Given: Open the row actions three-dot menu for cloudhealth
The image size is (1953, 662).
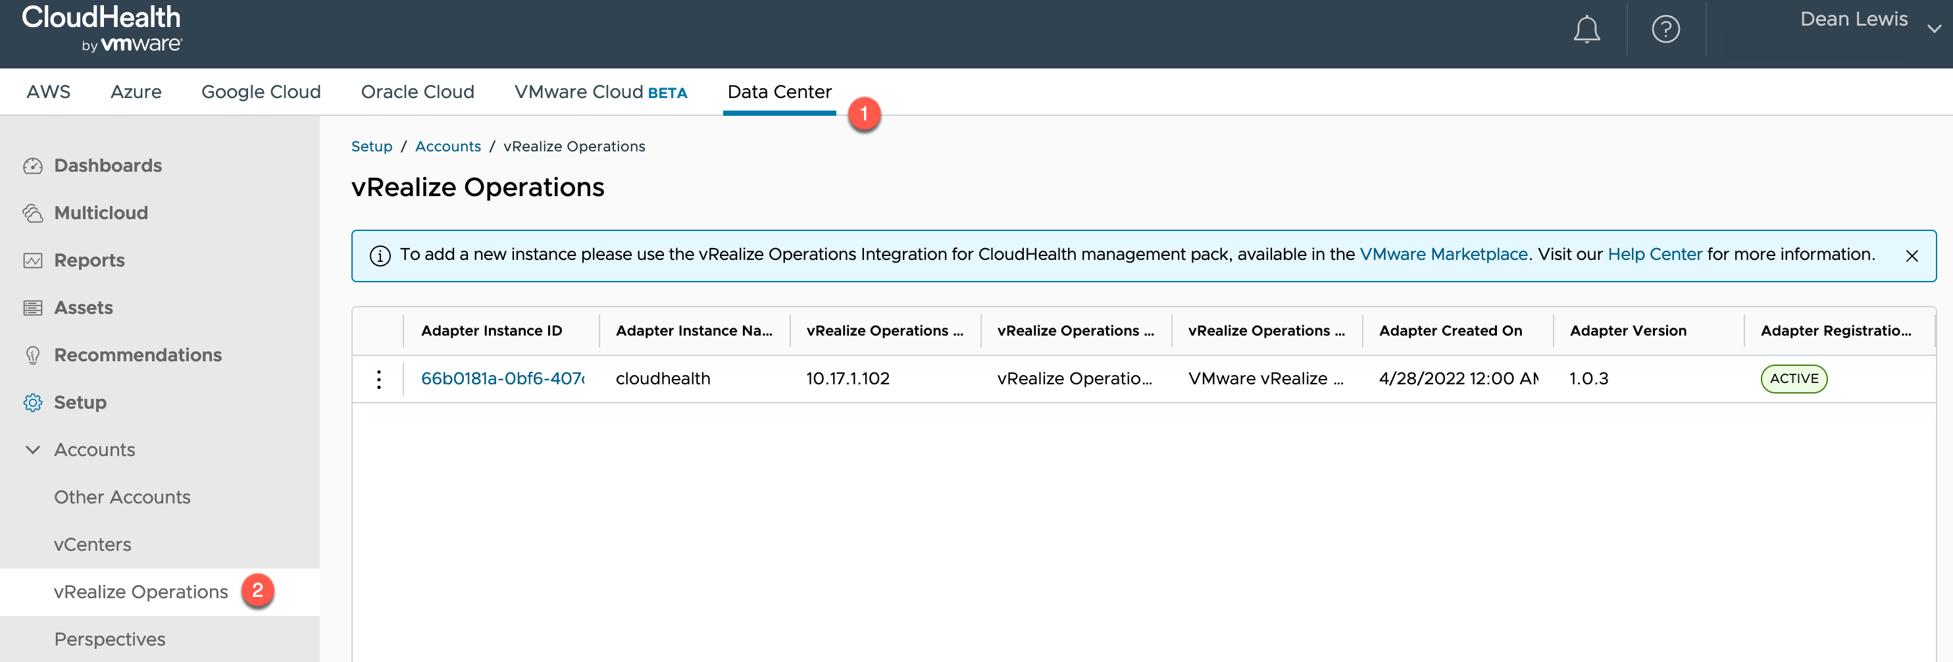Looking at the screenshot, I should (x=379, y=379).
